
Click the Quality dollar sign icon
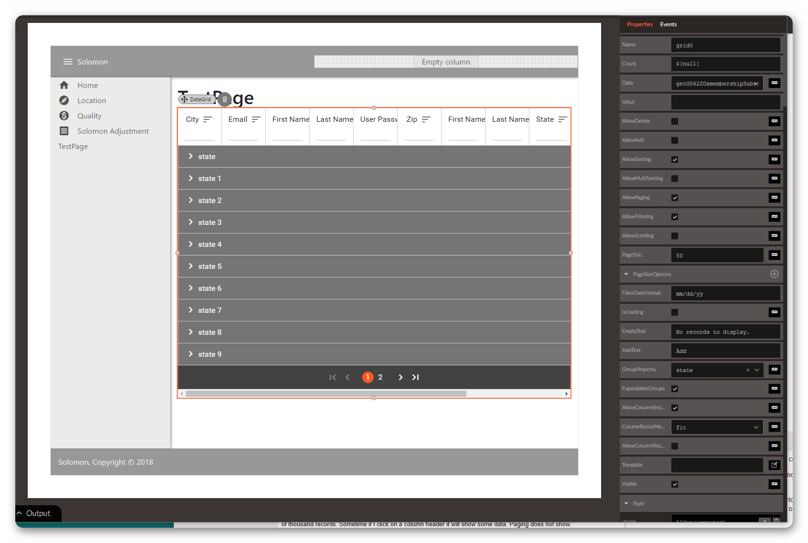(64, 116)
